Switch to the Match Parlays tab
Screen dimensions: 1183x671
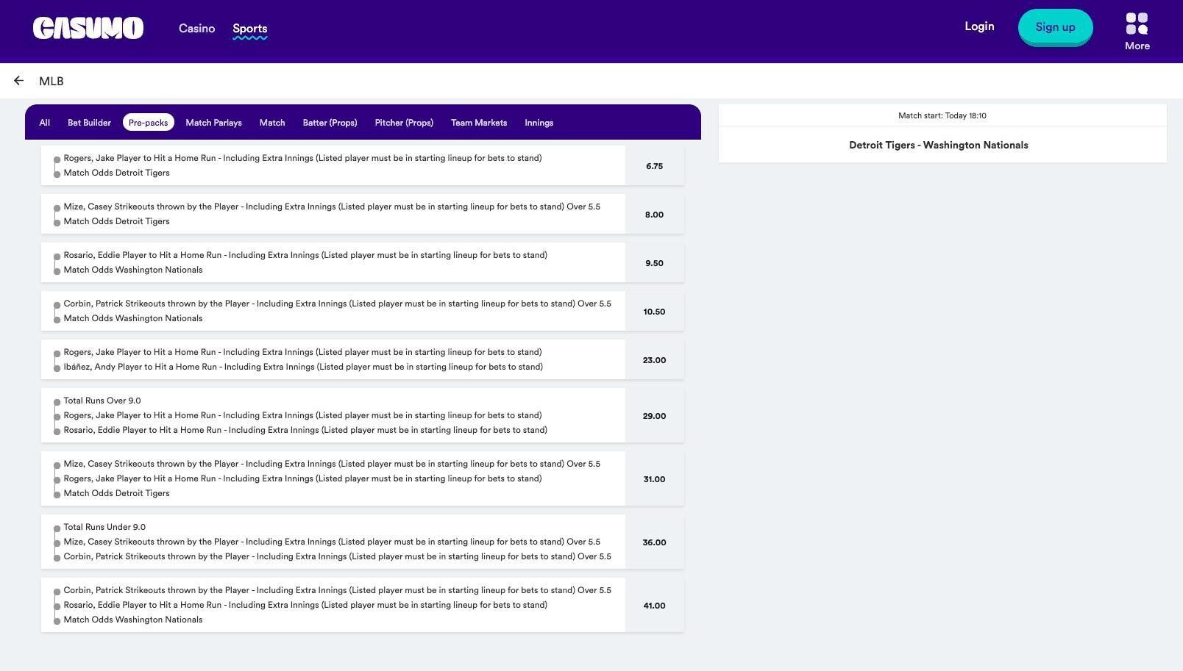(213, 123)
